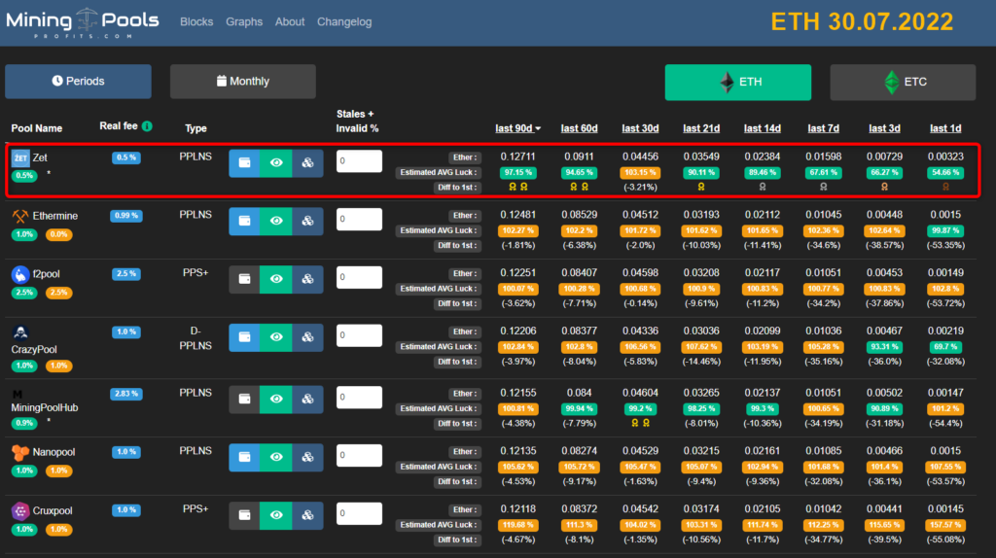
Task: Open the Graphs page in navigation
Action: pos(244,21)
